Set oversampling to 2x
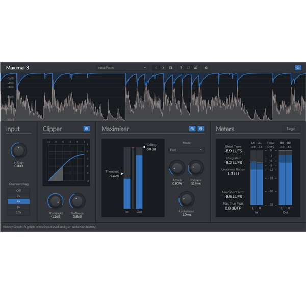Viewport: 306px width, 306px height. pos(18,196)
